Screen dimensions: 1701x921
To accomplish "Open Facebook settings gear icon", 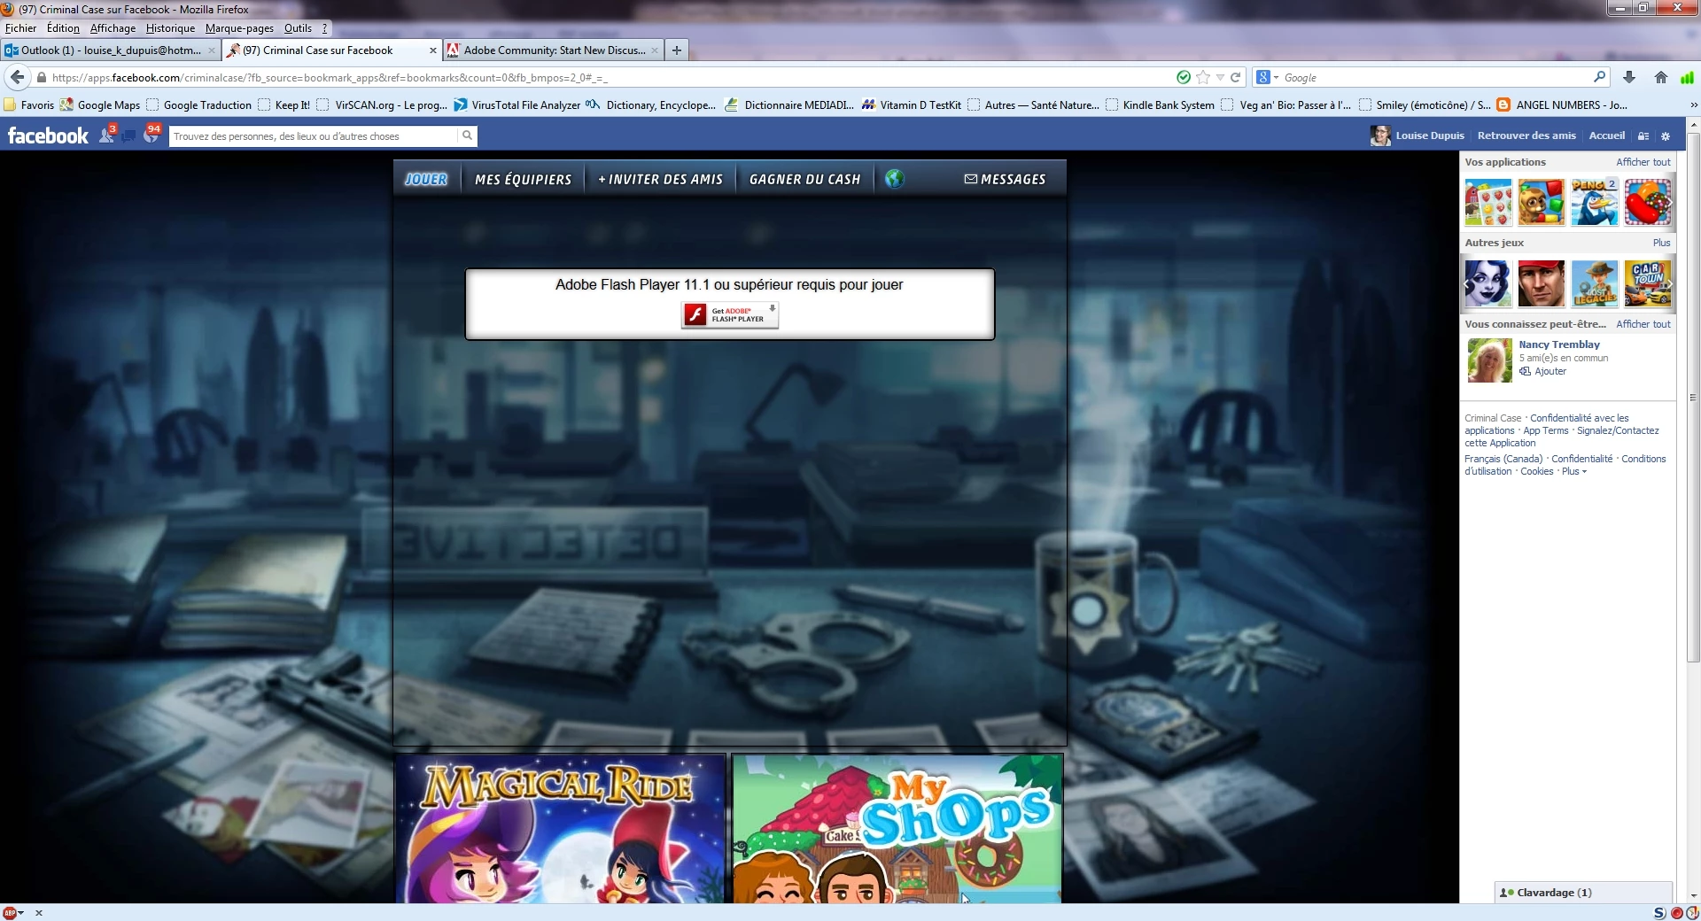I will coord(1665,135).
